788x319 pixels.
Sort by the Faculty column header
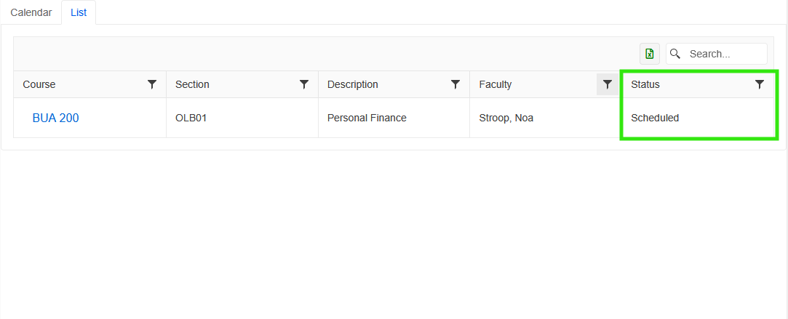click(x=496, y=84)
